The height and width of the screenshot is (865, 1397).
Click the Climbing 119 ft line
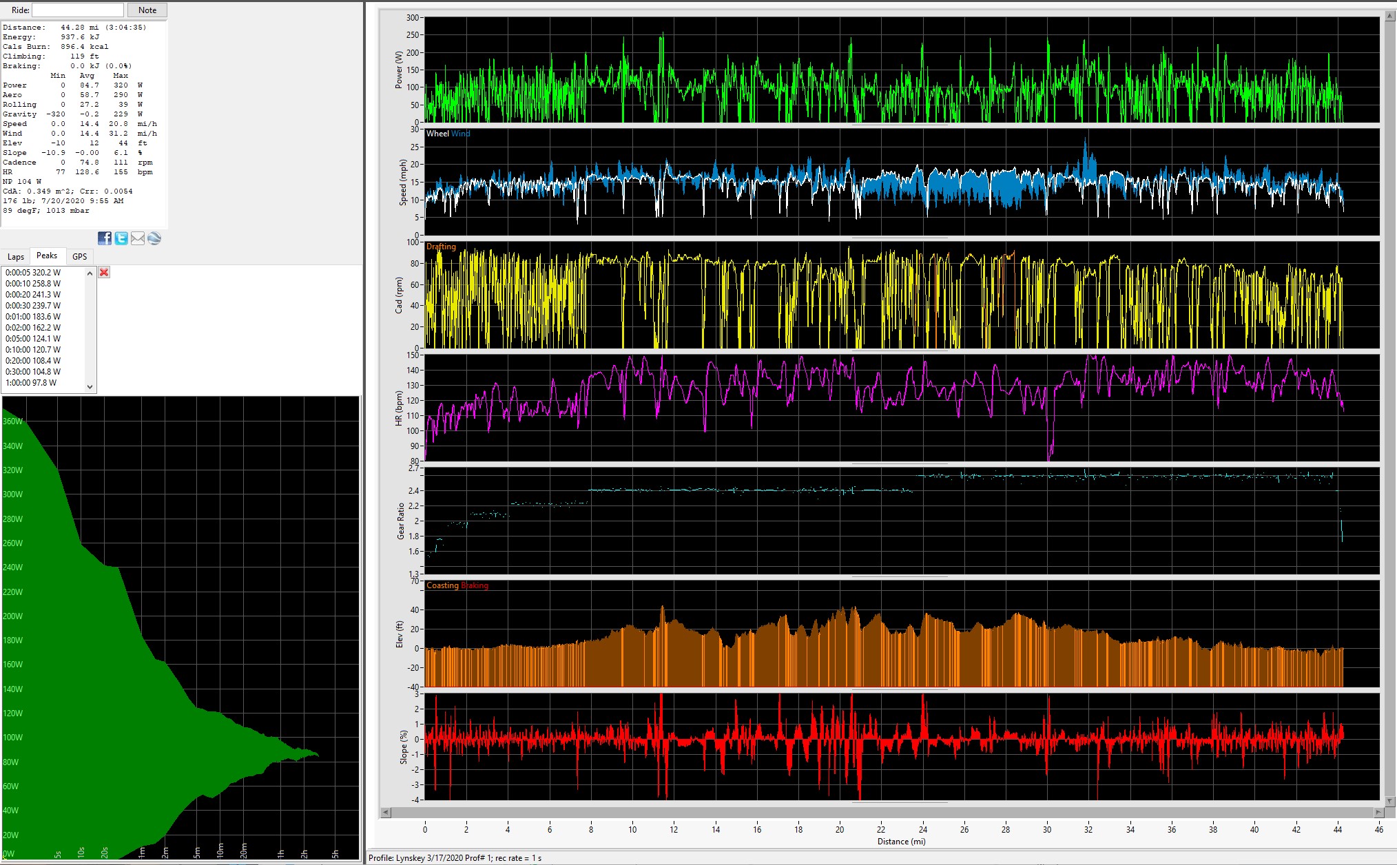tap(51, 56)
